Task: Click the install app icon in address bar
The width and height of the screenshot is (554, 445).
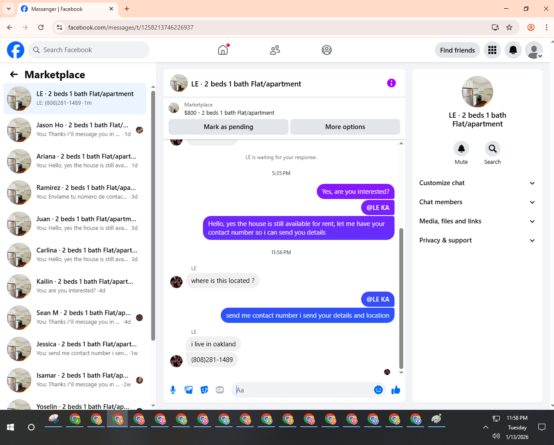Action: 495,27
